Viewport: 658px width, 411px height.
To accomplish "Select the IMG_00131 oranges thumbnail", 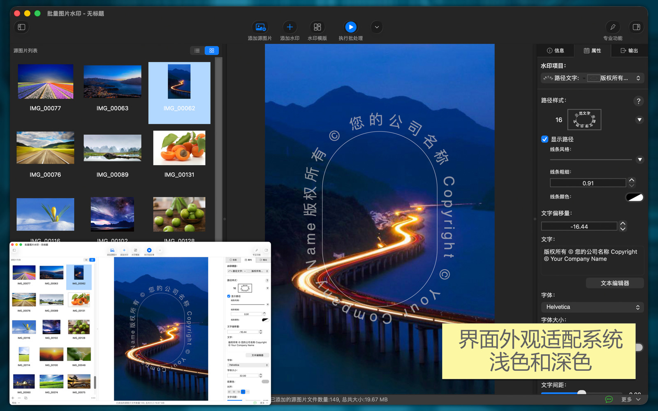I will [179, 148].
